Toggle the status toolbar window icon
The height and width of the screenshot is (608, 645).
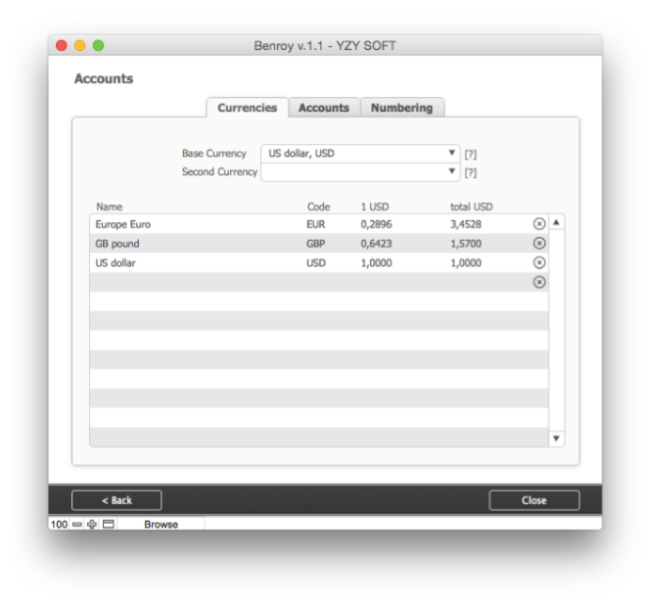click(109, 525)
